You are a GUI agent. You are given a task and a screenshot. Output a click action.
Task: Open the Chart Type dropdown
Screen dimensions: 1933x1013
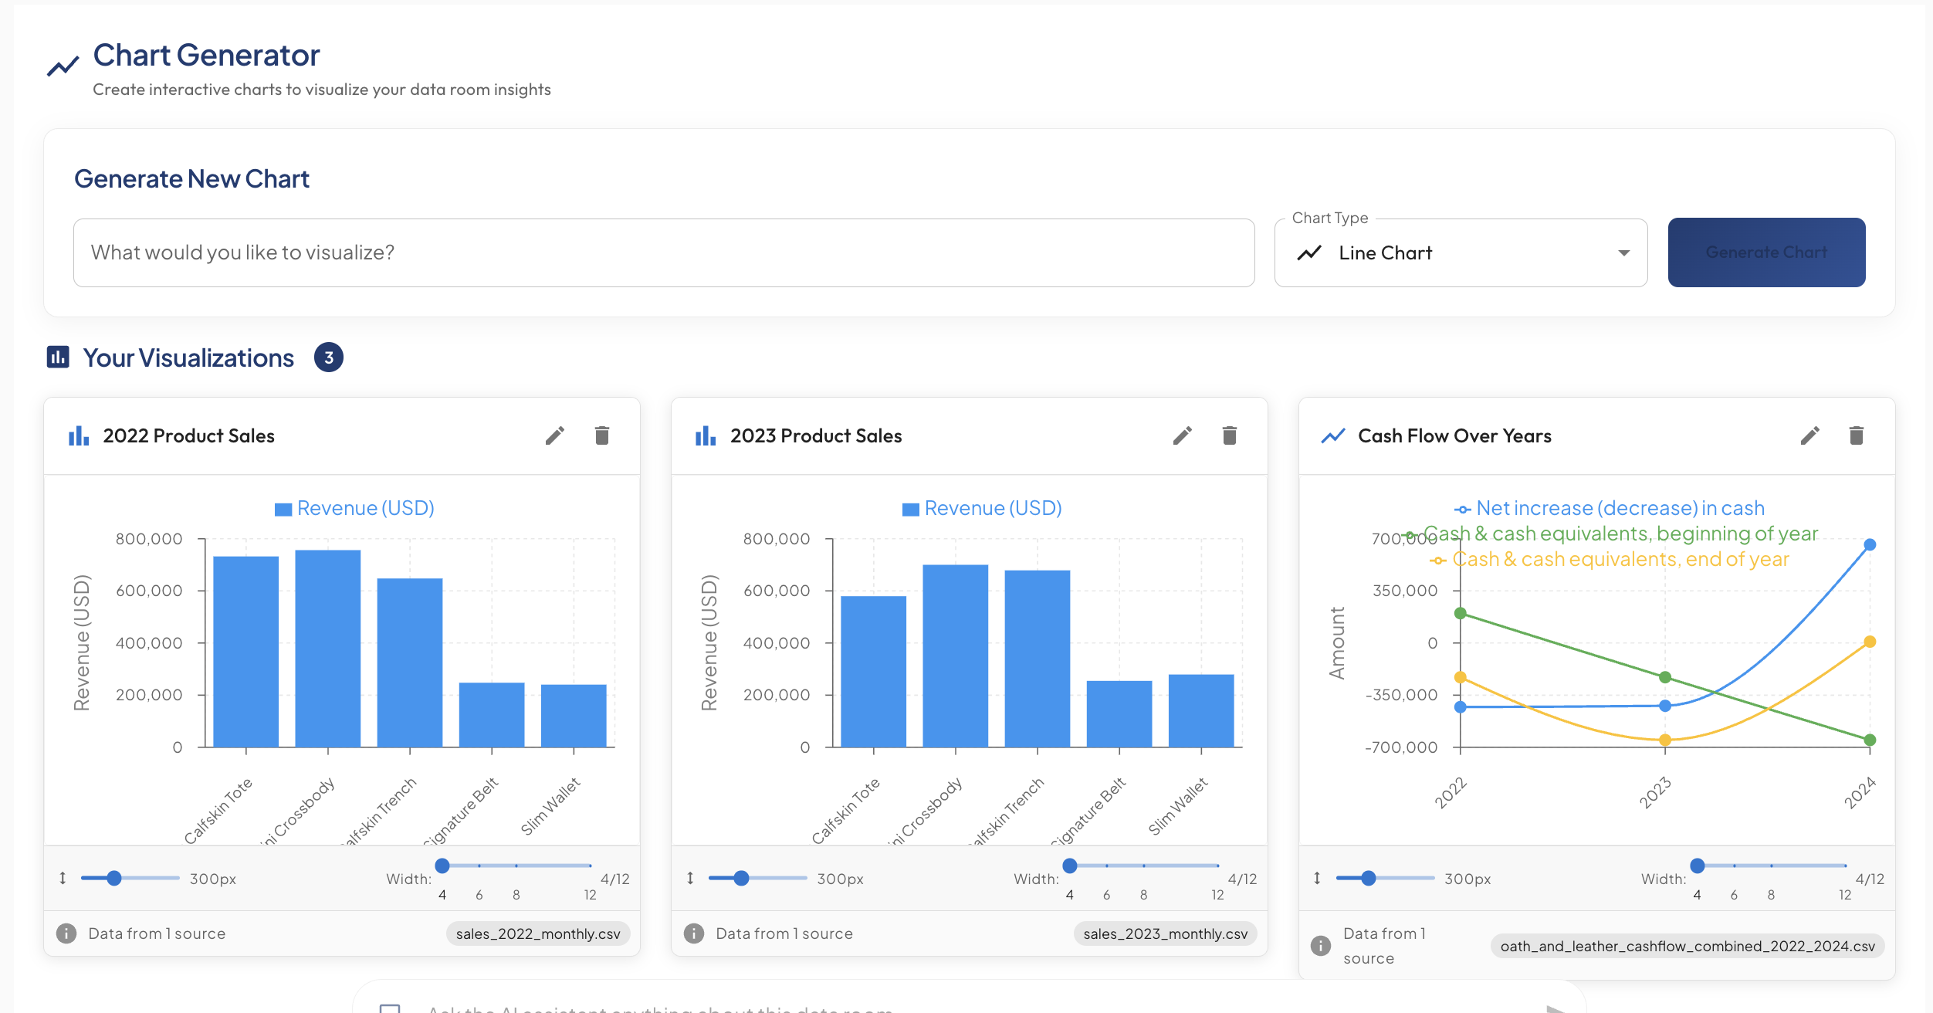click(1461, 252)
